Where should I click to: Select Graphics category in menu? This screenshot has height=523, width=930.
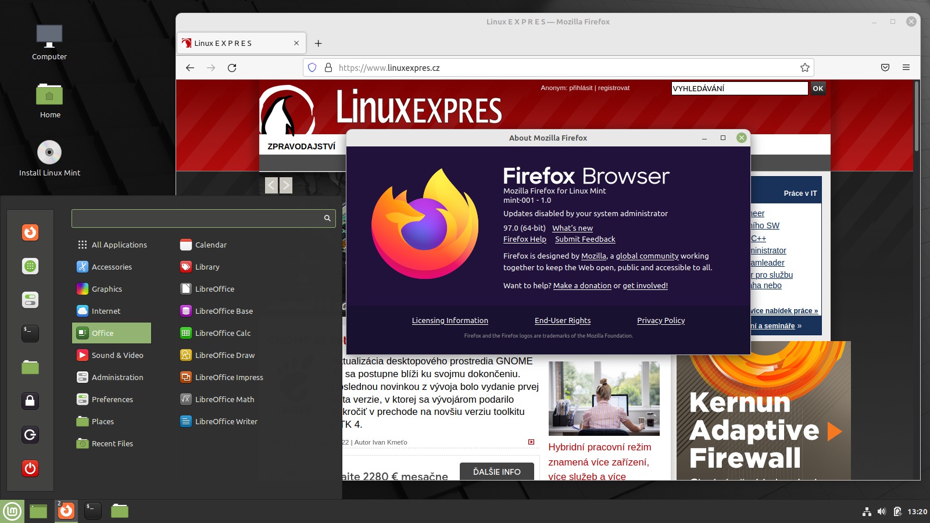click(x=112, y=289)
